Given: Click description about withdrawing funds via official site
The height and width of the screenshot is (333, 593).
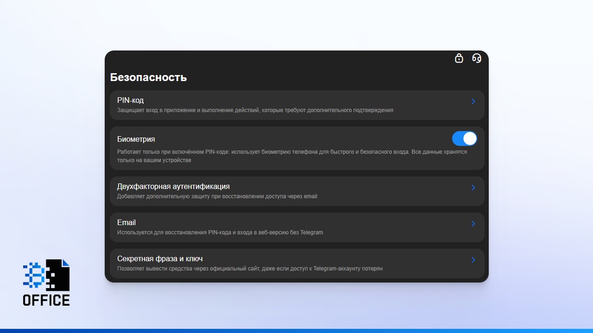Looking at the screenshot, I should point(250,269).
